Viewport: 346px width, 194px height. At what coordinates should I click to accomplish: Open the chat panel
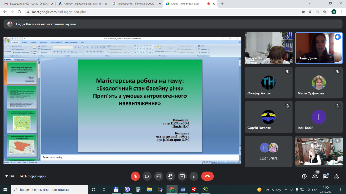click(x=326, y=176)
